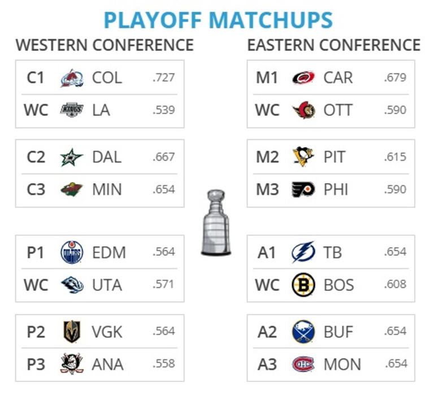Click the Philadelphia Flyers logo

pos(303,189)
